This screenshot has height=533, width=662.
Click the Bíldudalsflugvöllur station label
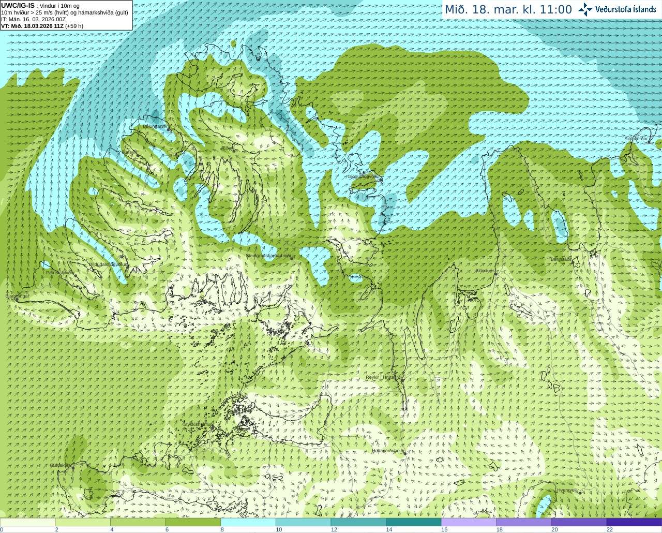(108, 264)
